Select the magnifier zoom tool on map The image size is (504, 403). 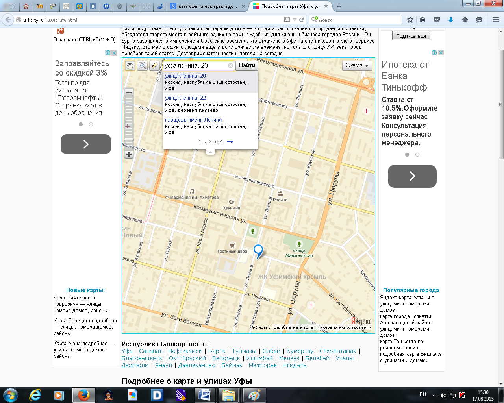tap(143, 66)
